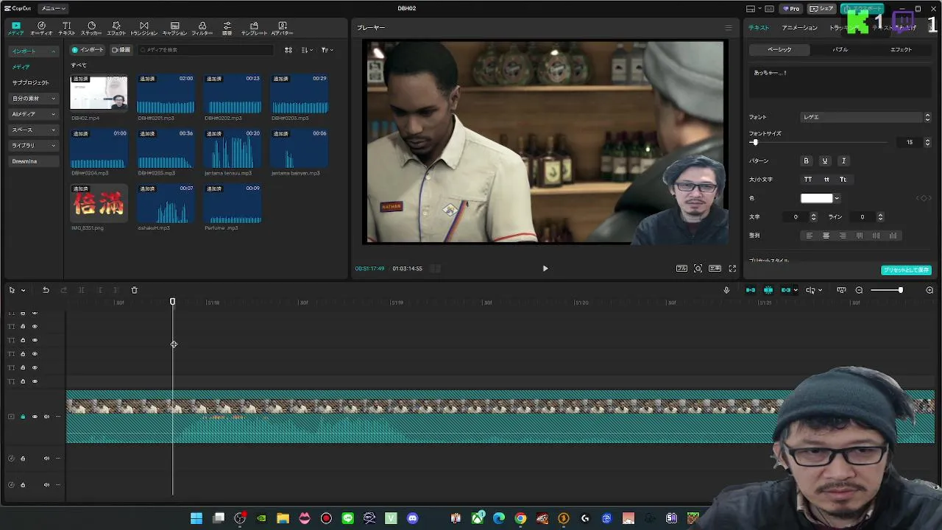The height and width of the screenshot is (530, 942).
Task: Click the timeline zoom-out magnifier icon
Action: [859, 290]
